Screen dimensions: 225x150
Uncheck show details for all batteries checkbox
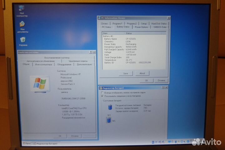tap(102, 96)
